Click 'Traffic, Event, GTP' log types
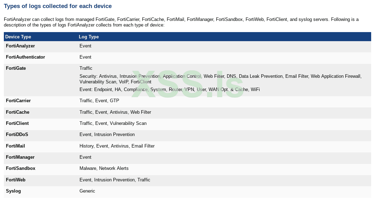This screenshot has width=375, height=203. [99, 101]
